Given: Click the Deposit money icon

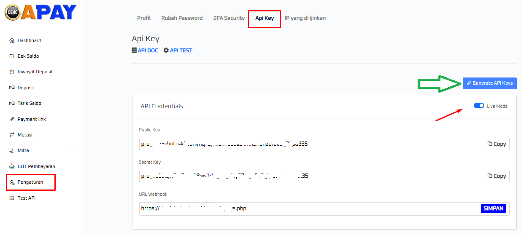Looking at the screenshot, I should click(12, 88).
